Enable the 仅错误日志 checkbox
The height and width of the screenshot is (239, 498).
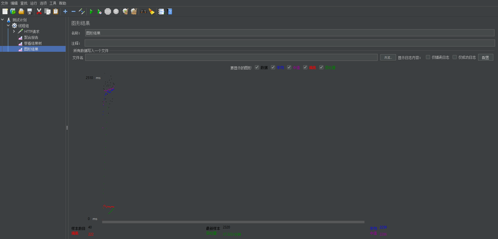(428, 57)
